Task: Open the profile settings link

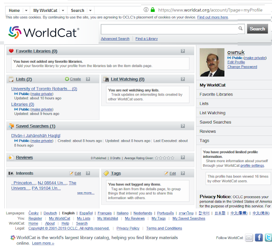Action: pos(252,166)
